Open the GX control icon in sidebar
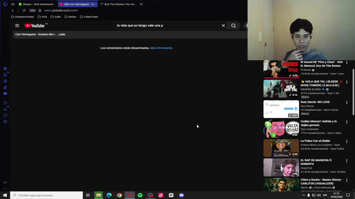 (x=5, y=182)
